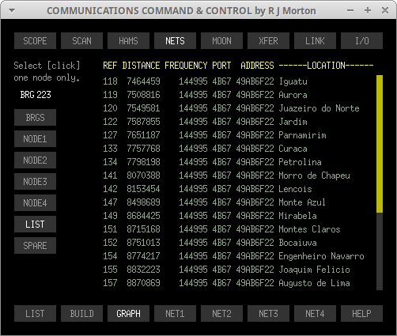
Task: Click the PORT column header
Action: pos(221,66)
